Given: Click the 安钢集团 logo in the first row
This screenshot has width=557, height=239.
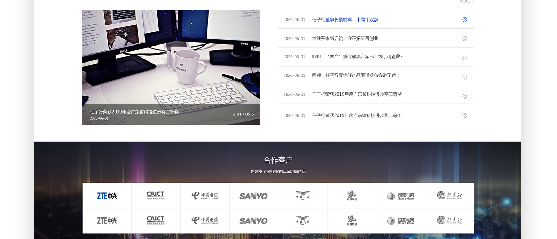Looking at the screenshot, I should (x=352, y=196).
